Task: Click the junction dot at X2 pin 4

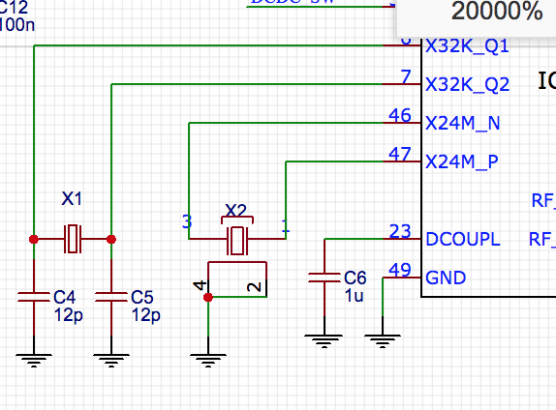Action: [x=208, y=298]
